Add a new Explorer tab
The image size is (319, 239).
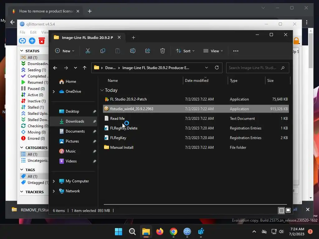133,37
